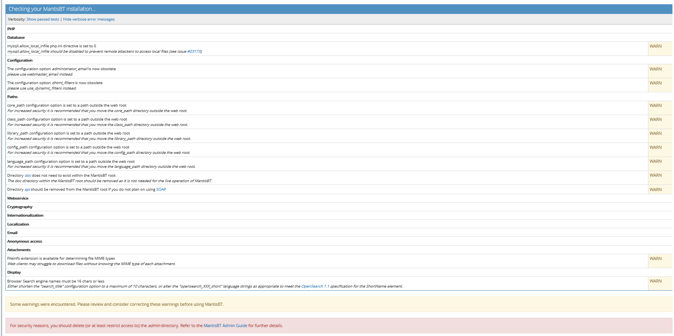Open the OpenSearch 1.1 specification link

(315, 286)
